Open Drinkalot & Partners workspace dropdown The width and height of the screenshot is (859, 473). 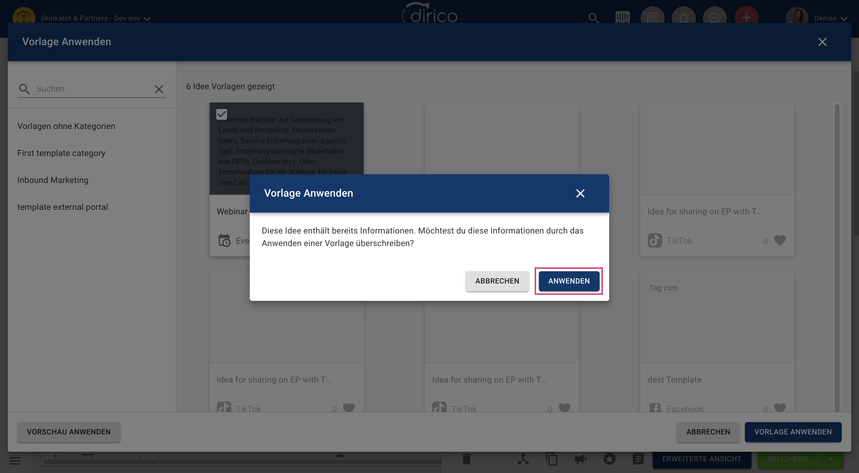pos(96,18)
